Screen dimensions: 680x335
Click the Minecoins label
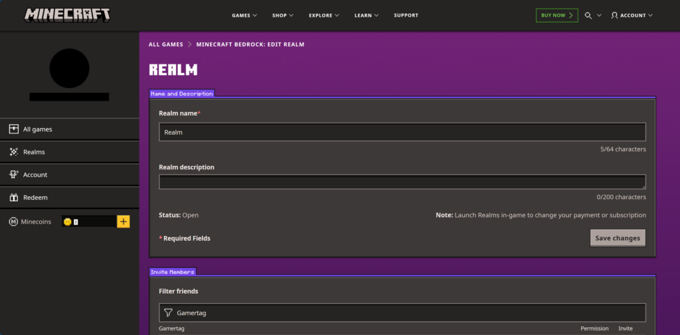coord(36,222)
